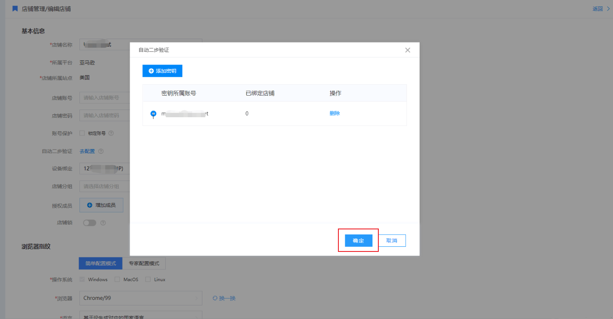The image size is (613, 319).
Task: Click the 已绑定店铺 column header
Action: coord(260,93)
